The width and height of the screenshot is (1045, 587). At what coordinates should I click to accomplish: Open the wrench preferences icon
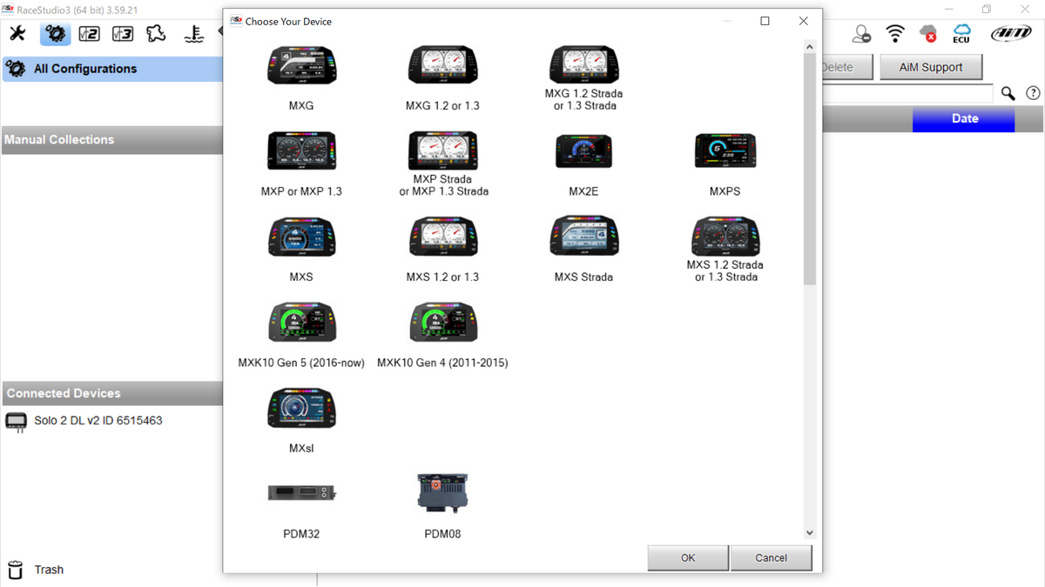tap(18, 33)
